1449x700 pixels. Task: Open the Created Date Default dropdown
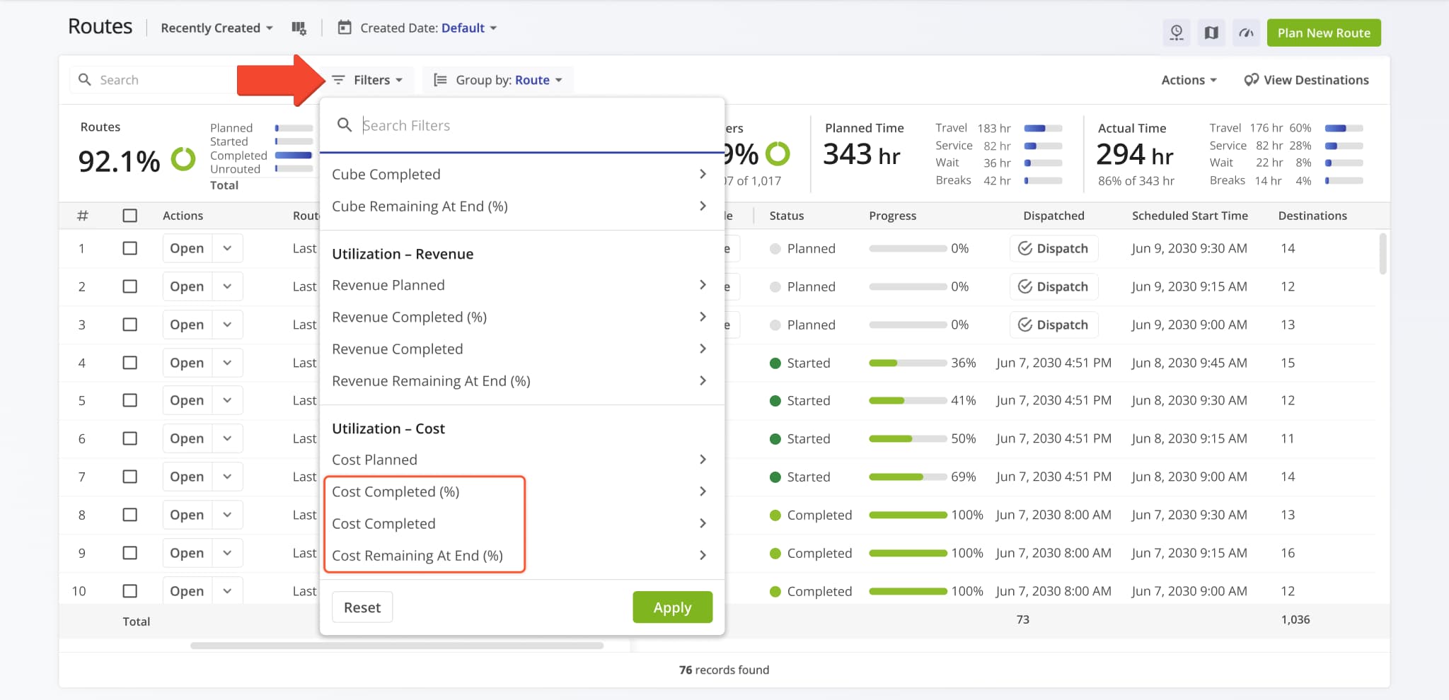tap(468, 28)
